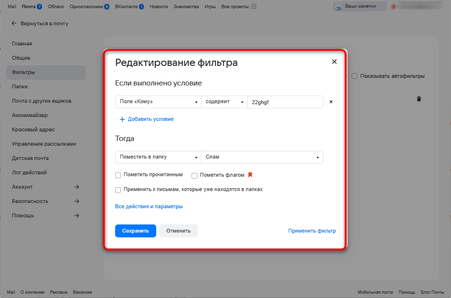Image resolution: width=451 pixels, height=298 pixels.
Task: Open the notes panda icon
Action: 339,6
